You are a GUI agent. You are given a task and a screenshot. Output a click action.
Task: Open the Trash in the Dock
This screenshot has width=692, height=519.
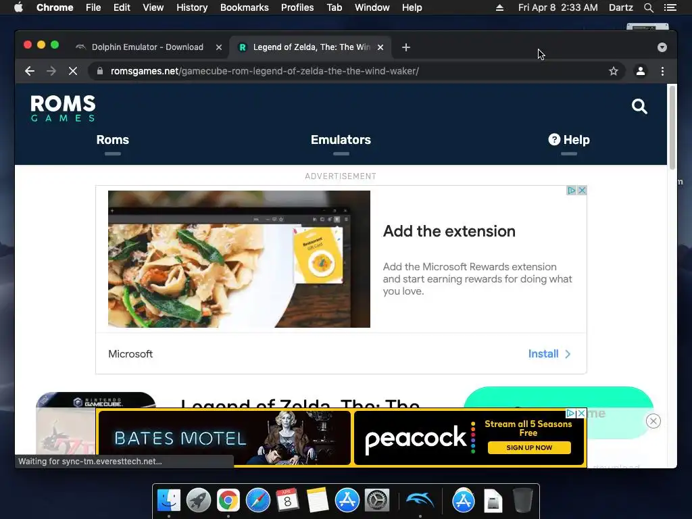pyautogui.click(x=522, y=500)
